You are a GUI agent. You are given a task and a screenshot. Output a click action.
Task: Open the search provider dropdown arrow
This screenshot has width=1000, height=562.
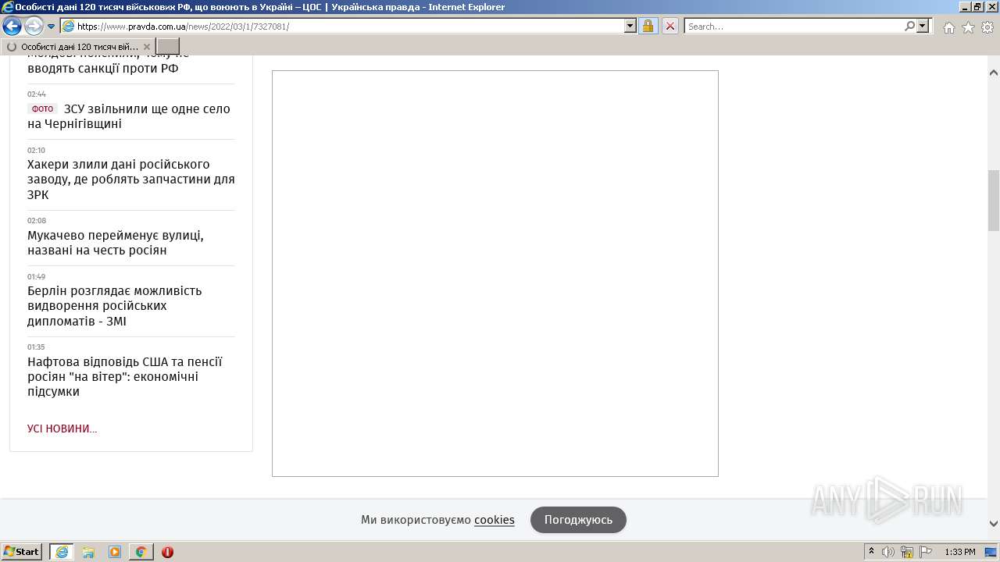[x=923, y=27]
